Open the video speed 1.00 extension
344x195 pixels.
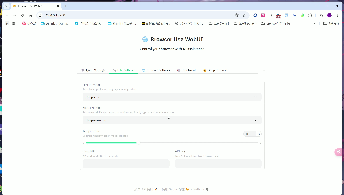click(x=279, y=16)
